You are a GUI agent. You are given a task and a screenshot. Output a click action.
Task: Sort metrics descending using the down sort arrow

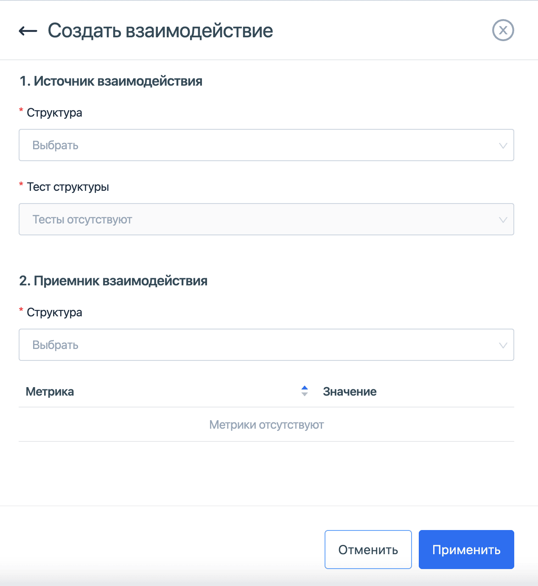(305, 394)
